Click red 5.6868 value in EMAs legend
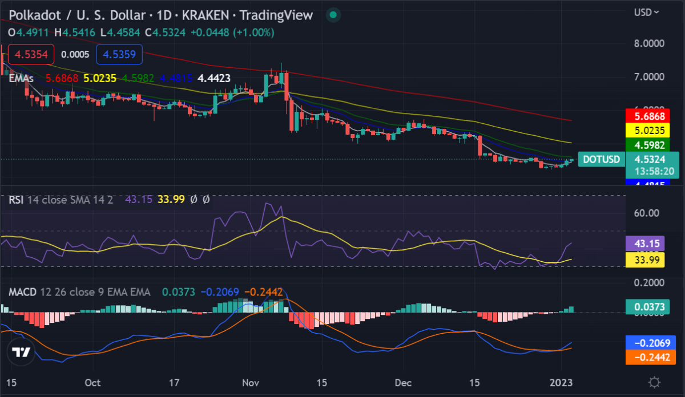 pos(62,78)
